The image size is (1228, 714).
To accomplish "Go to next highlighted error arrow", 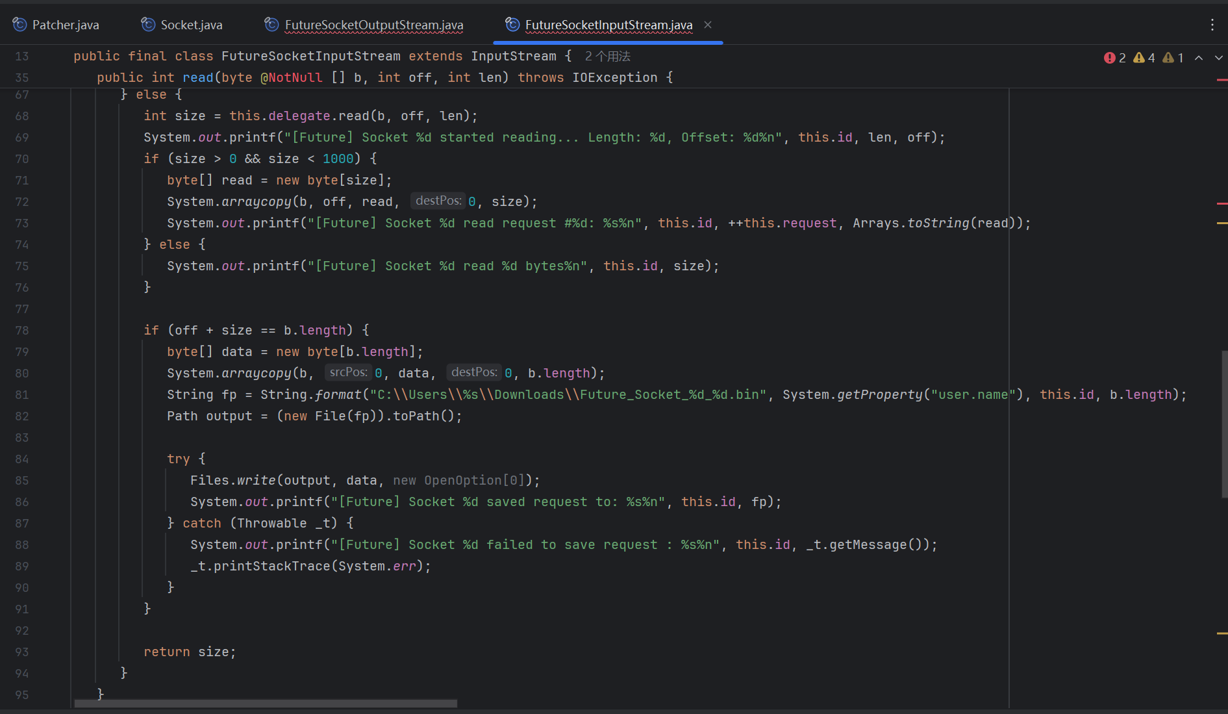I will [1219, 58].
